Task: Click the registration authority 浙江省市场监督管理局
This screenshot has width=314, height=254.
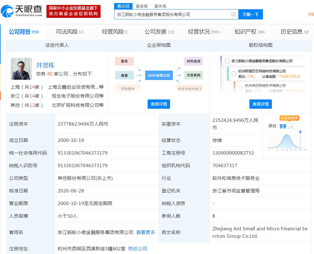Action: (236, 191)
